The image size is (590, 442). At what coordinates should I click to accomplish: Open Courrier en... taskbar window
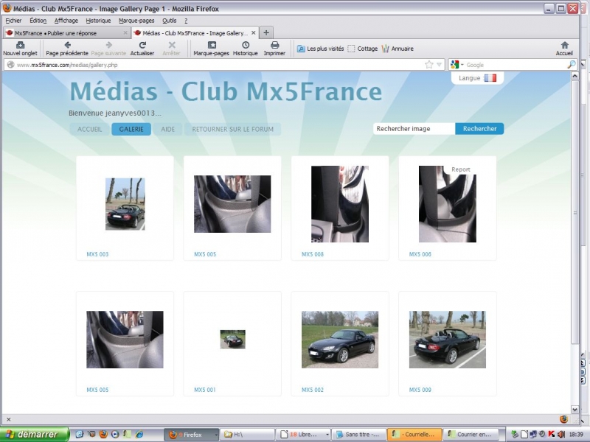tap(471, 435)
